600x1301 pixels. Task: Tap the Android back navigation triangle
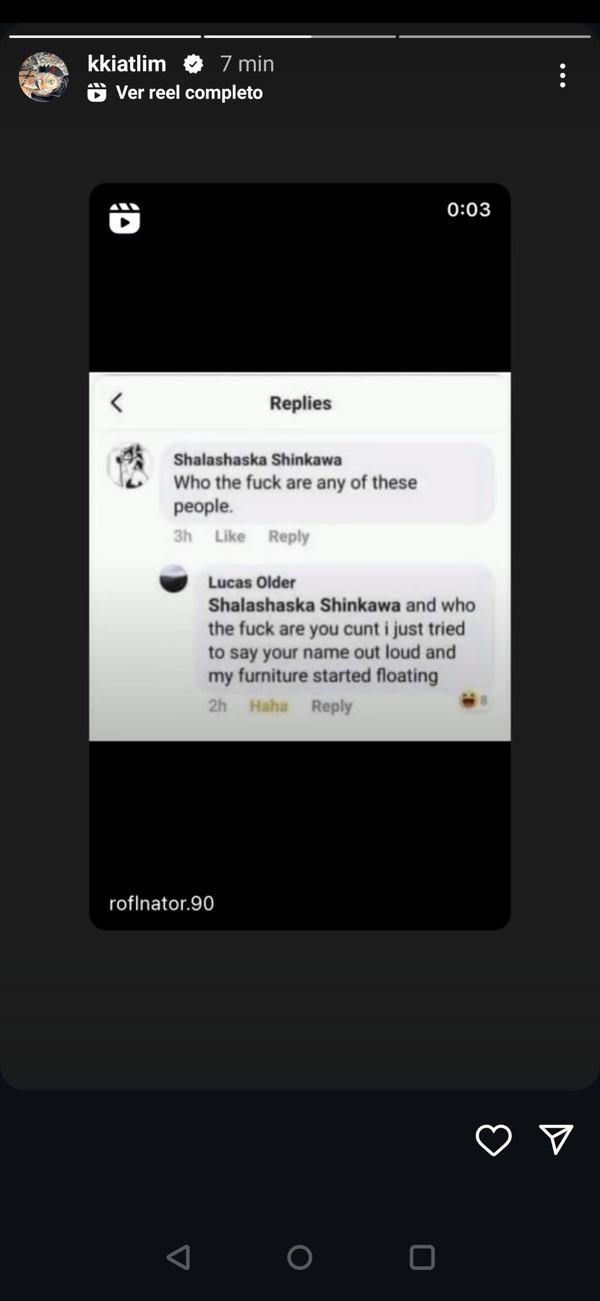click(x=178, y=1257)
